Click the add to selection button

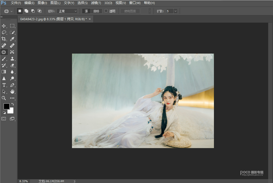(26, 11)
